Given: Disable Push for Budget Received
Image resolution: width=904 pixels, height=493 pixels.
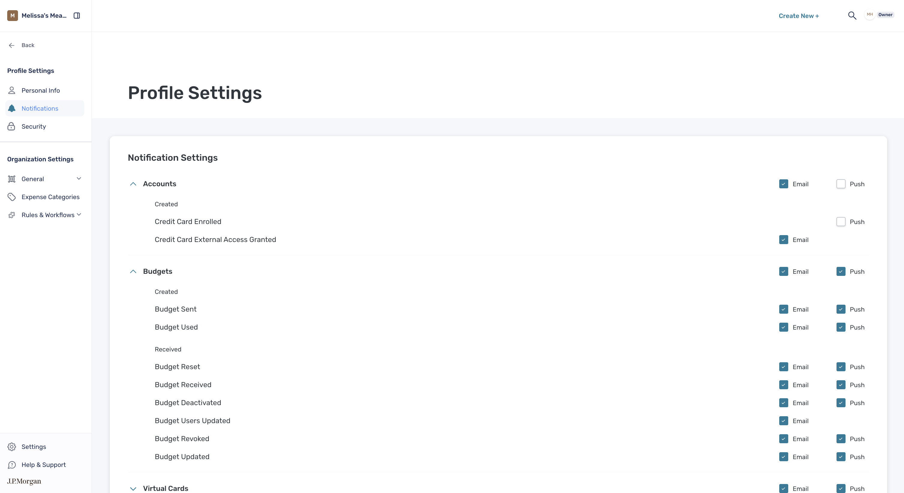Looking at the screenshot, I should [841, 385].
